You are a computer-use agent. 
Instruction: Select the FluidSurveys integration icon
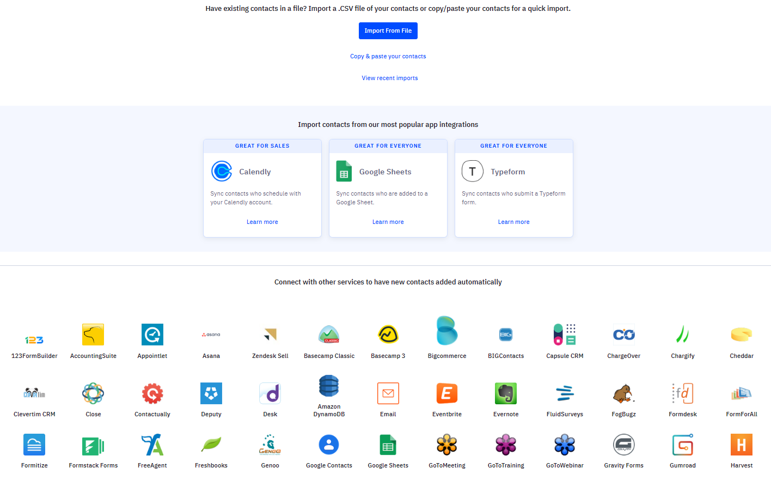tap(565, 393)
